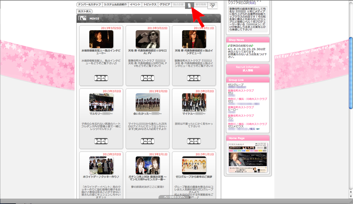Open the ホワイトデー クッキー作り video thumbnail
The height and width of the screenshot is (204, 353).
(x=101, y=165)
